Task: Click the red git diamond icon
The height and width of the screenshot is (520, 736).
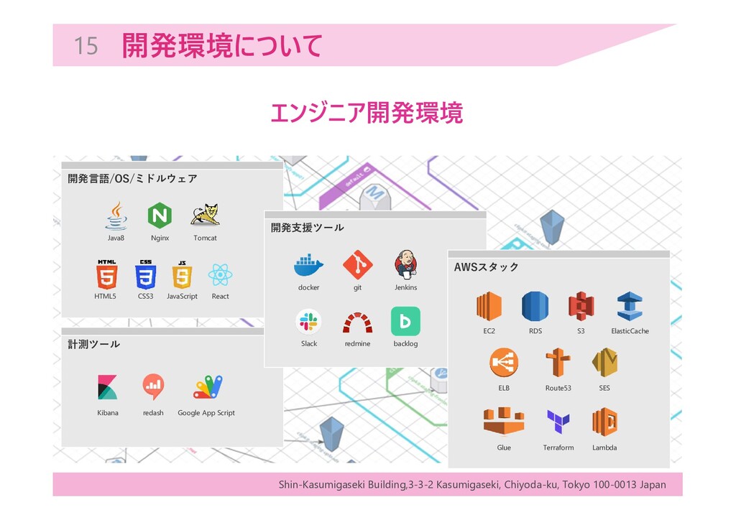Action: [x=358, y=265]
